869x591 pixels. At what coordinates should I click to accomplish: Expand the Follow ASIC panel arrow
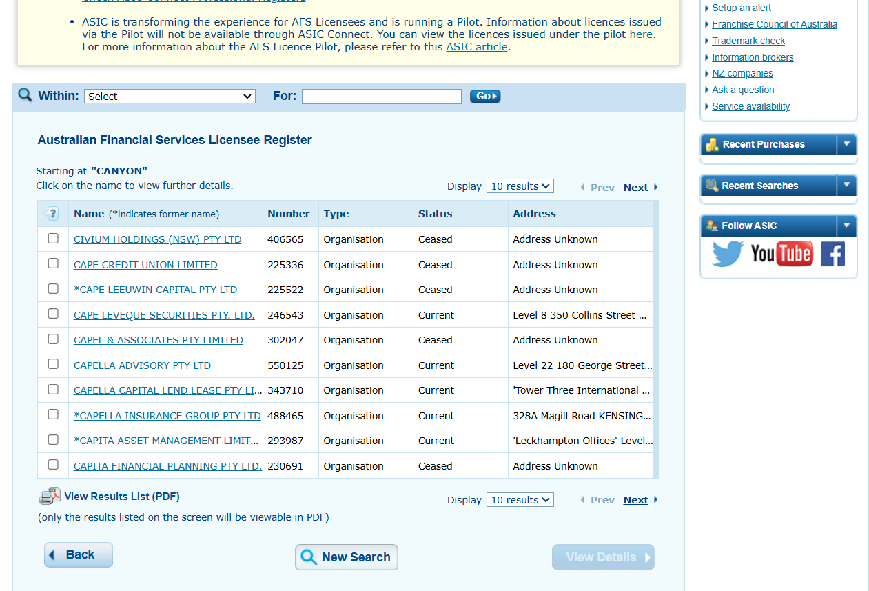[x=847, y=226]
